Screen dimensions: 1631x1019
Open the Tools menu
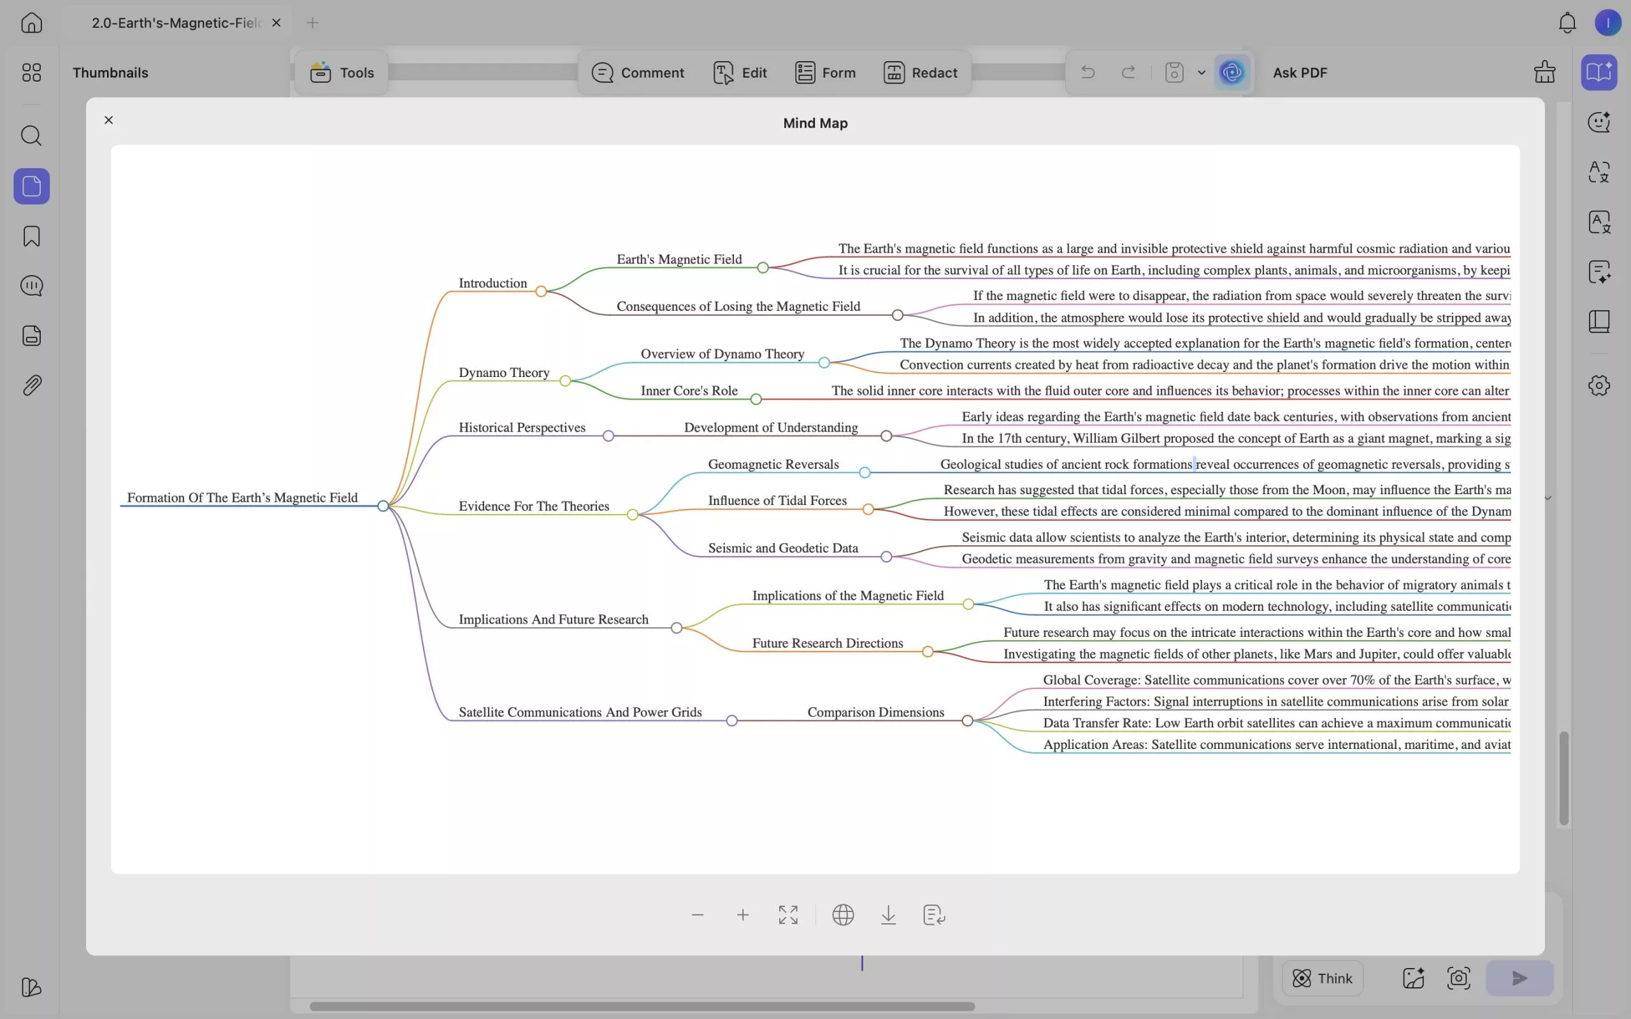point(341,72)
